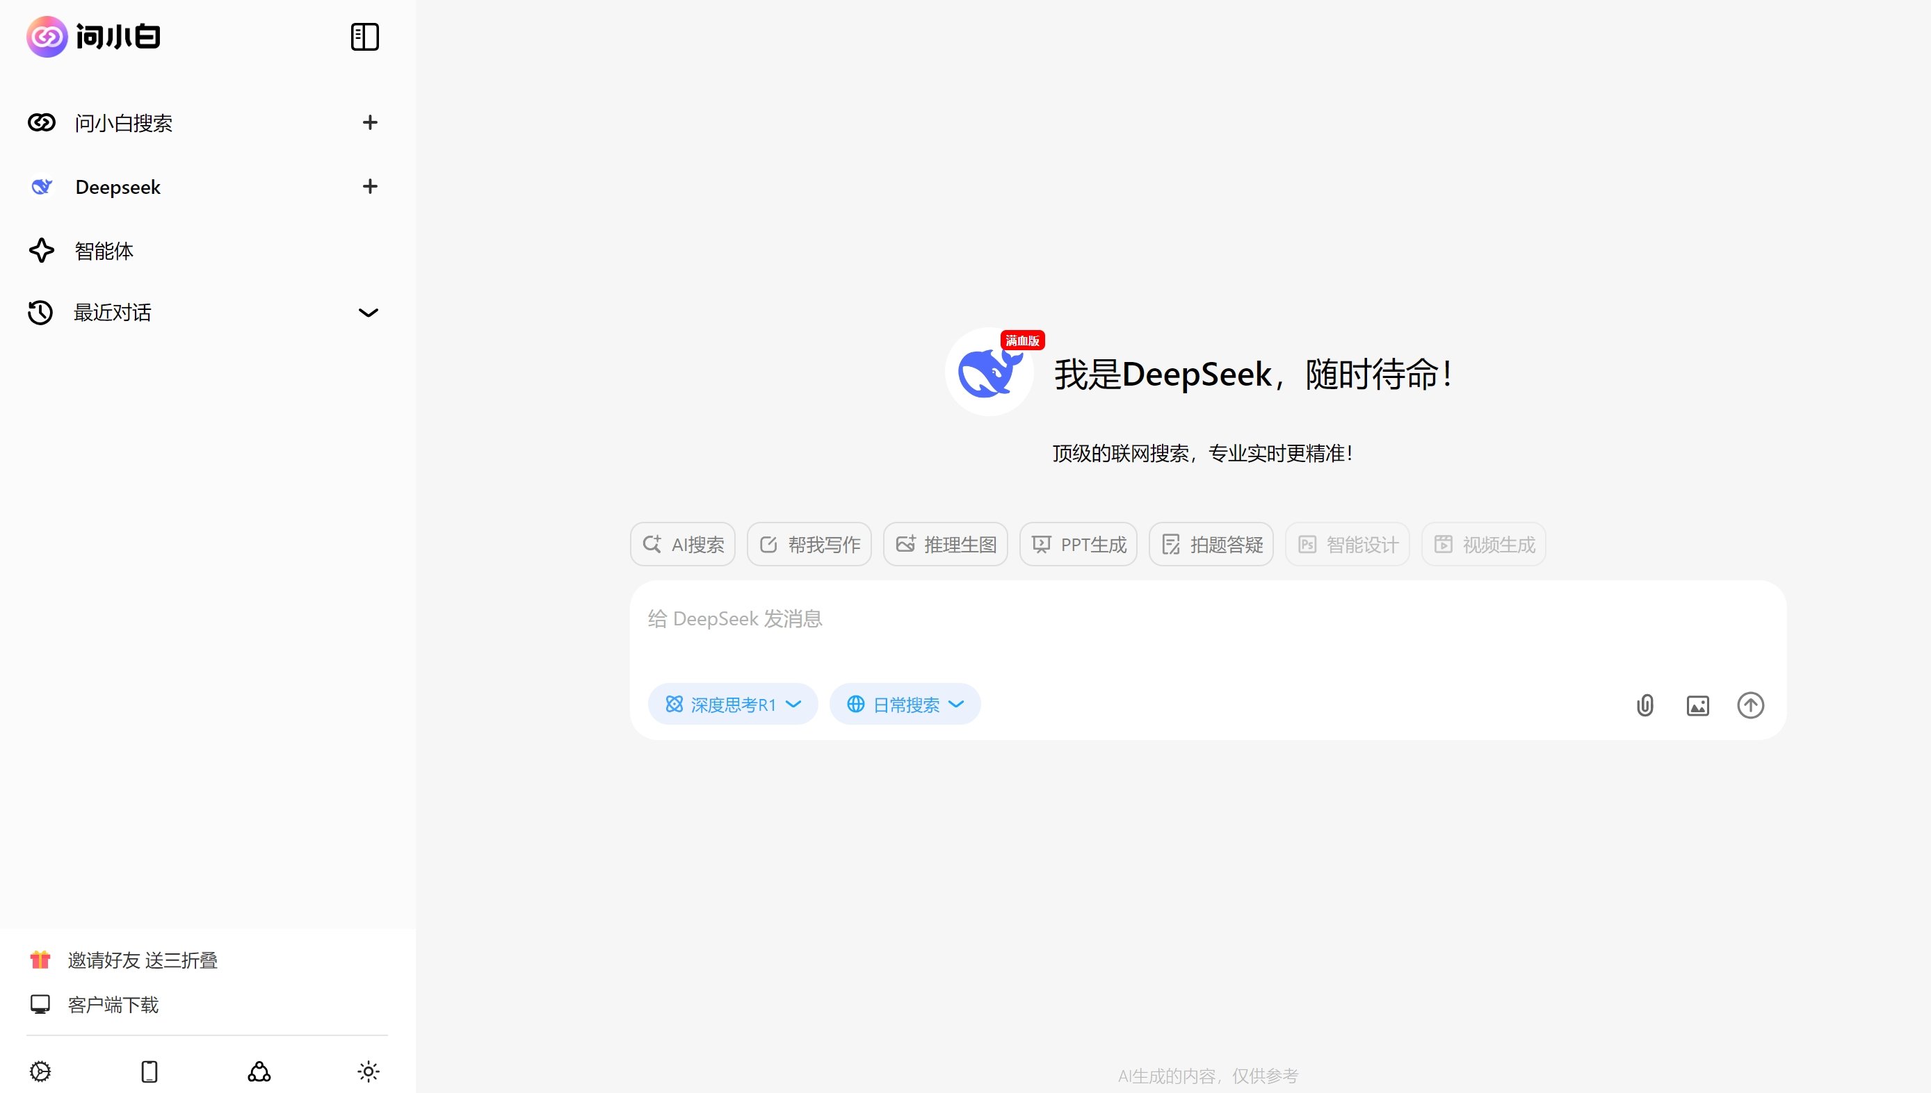1931x1093 pixels.
Task: Open the 帮我写作 writing assistant
Action: point(809,543)
